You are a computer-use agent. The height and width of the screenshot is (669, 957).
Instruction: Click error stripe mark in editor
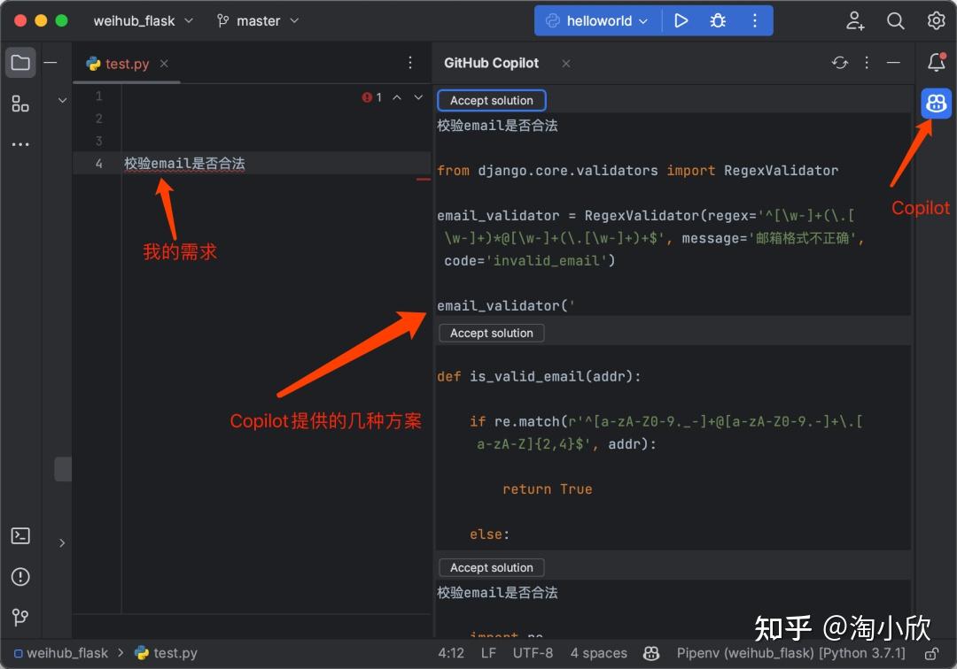tap(424, 179)
